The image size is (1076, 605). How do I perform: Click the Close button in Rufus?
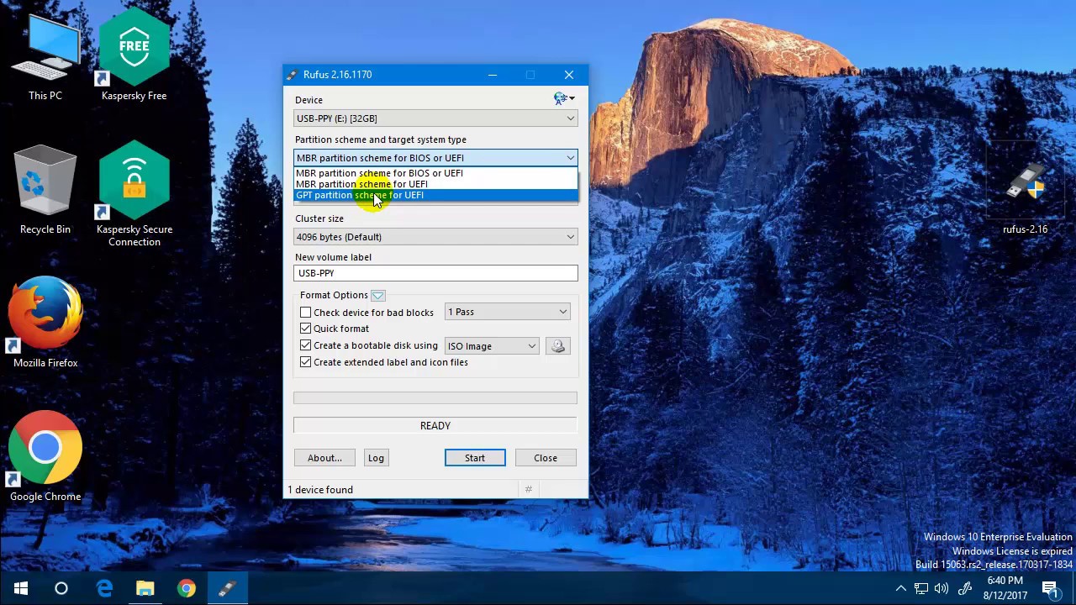(x=546, y=458)
